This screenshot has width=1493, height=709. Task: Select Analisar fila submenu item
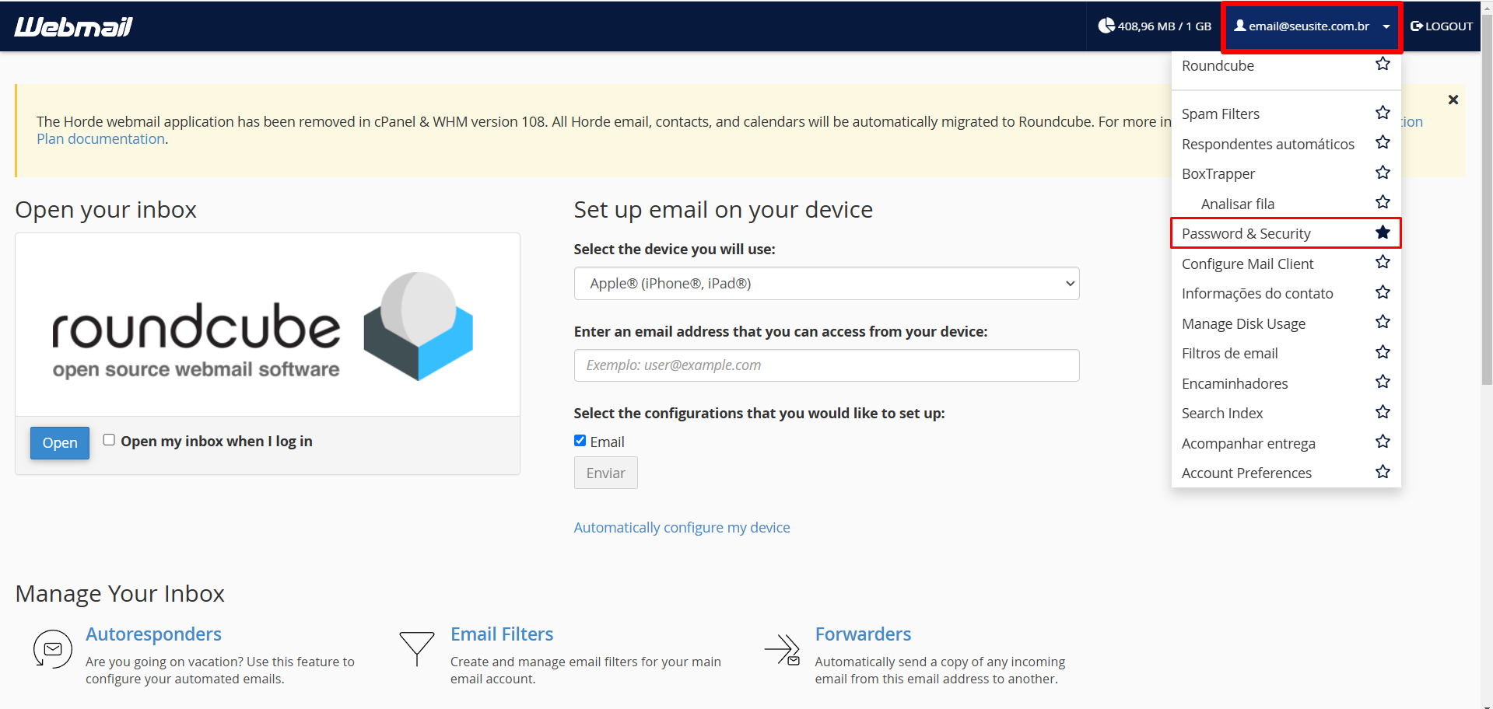(x=1237, y=204)
